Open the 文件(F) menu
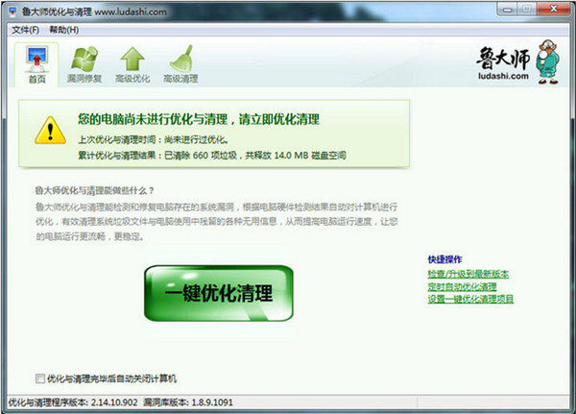The image size is (576, 414). point(25,30)
